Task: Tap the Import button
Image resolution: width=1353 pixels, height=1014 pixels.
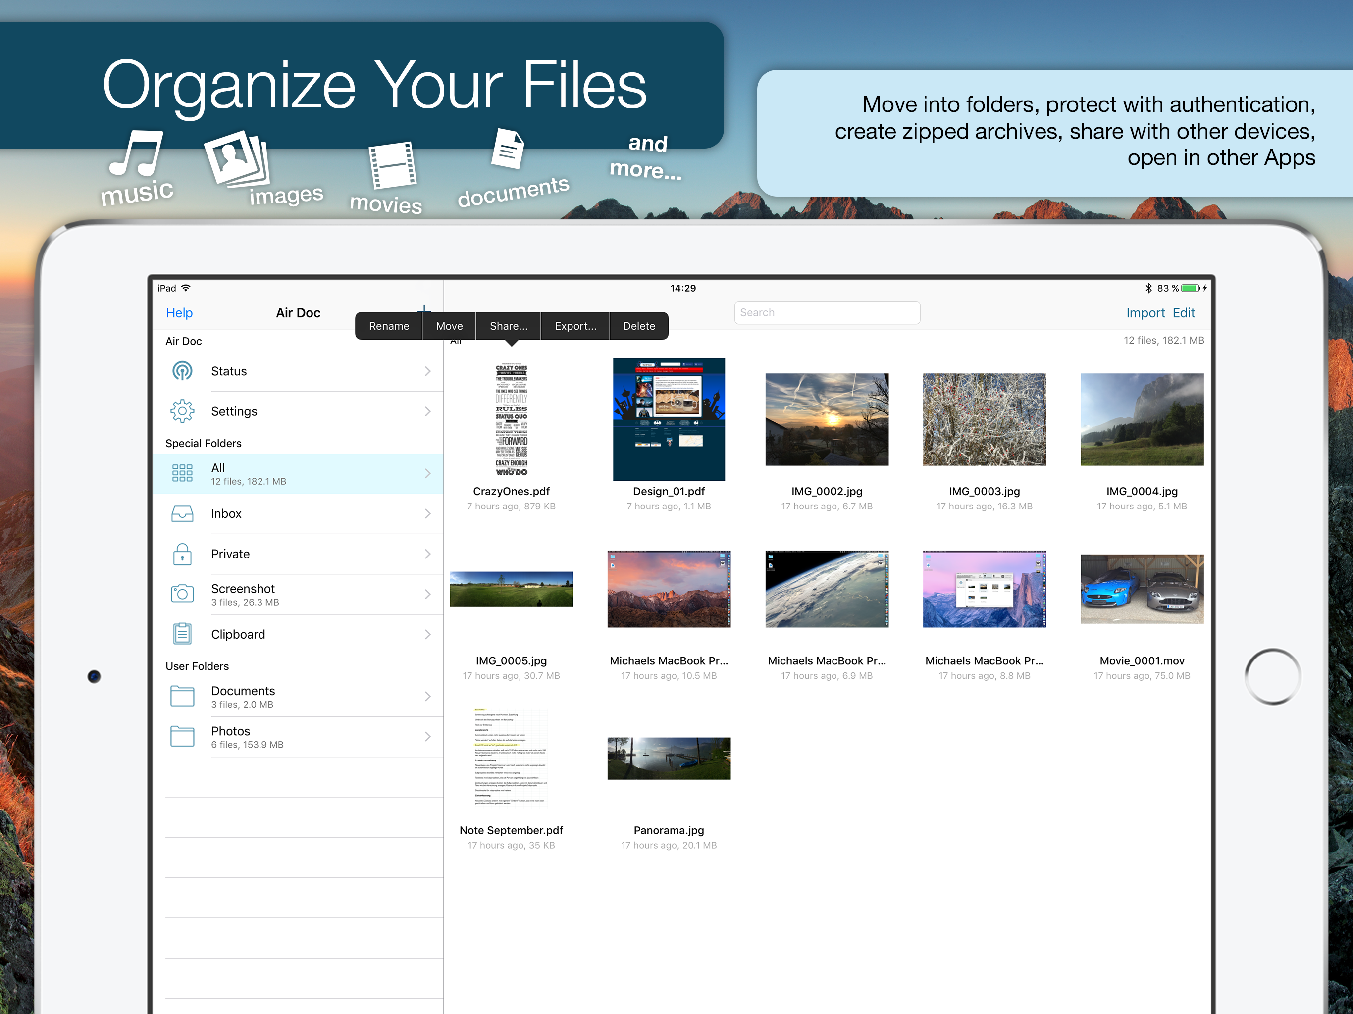Action: click(x=1145, y=313)
